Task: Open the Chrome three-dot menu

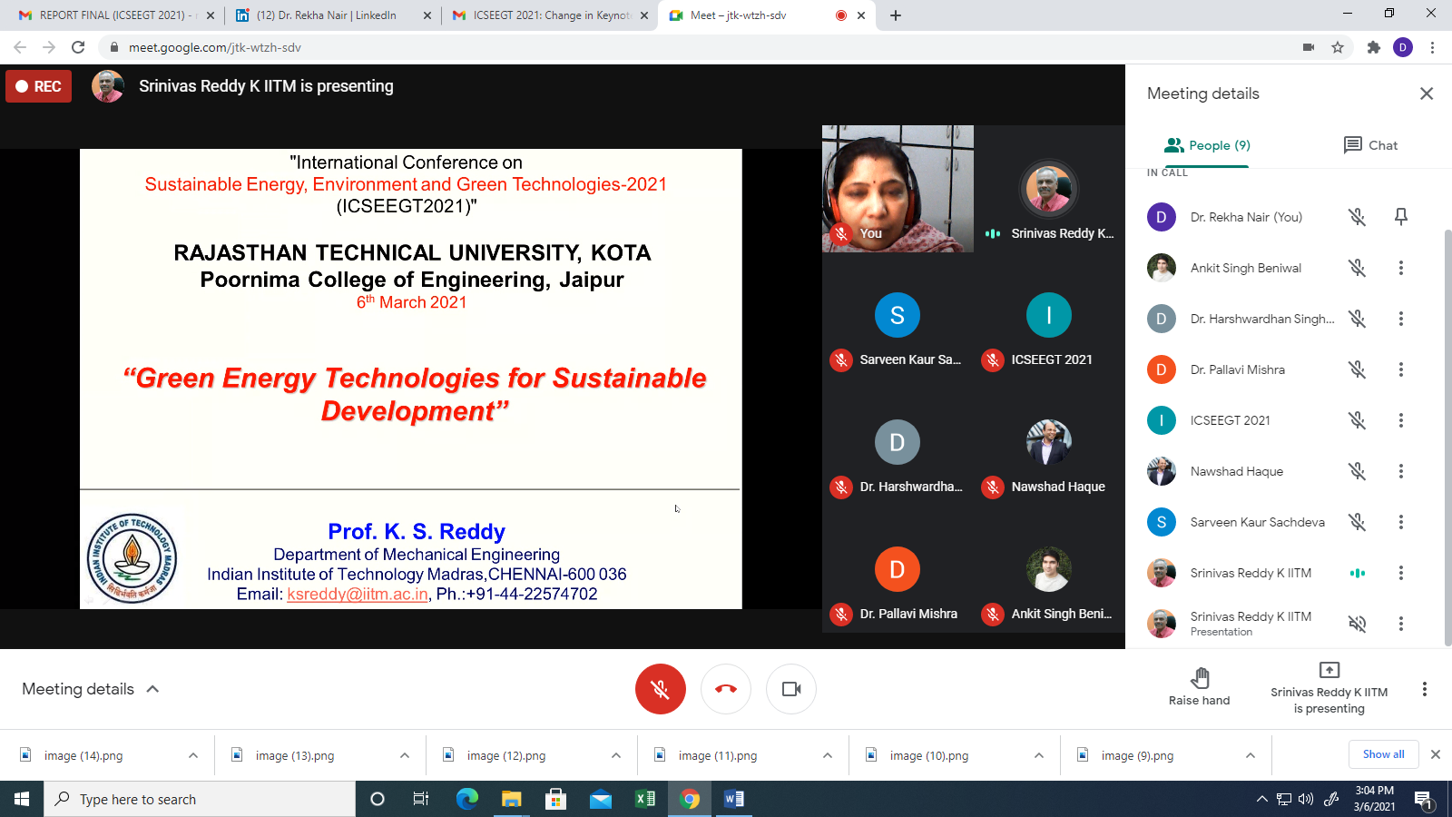Action: [x=1432, y=47]
